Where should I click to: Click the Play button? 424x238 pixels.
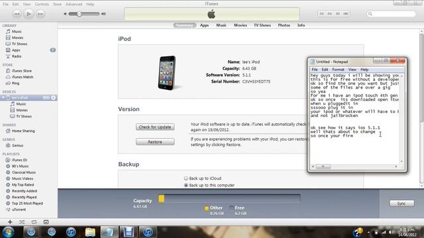pyautogui.click(x=28, y=14)
